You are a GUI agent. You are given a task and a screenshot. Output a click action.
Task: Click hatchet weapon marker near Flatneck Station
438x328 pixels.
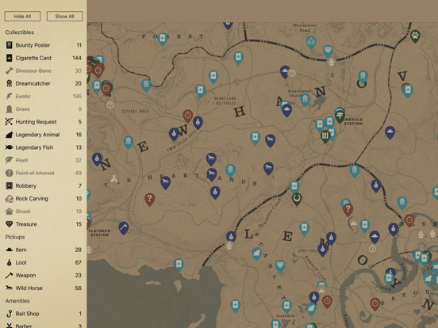pos(124,227)
